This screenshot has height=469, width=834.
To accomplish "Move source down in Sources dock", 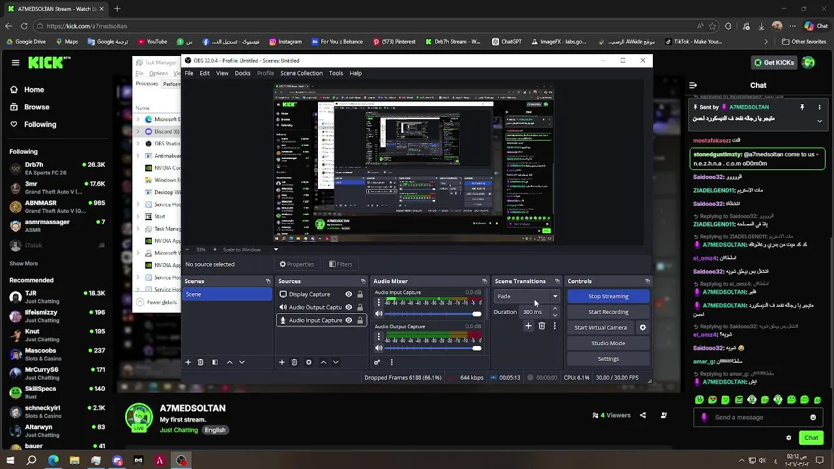I will coord(336,362).
